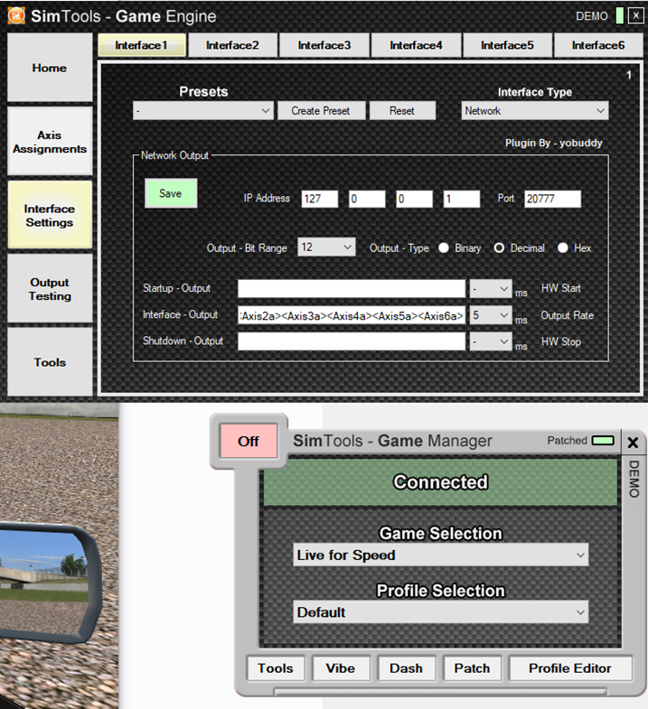Close the Game Manager window
Screen dimensions: 648x709
pyautogui.click(x=633, y=443)
